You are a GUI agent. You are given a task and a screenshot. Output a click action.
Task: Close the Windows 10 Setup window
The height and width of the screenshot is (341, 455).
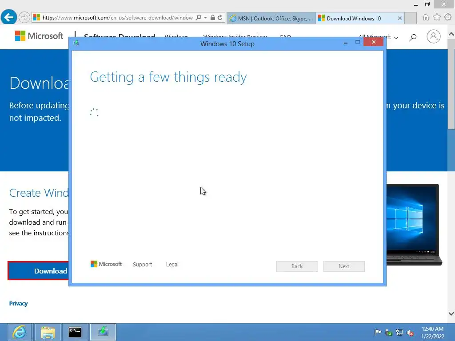373,42
